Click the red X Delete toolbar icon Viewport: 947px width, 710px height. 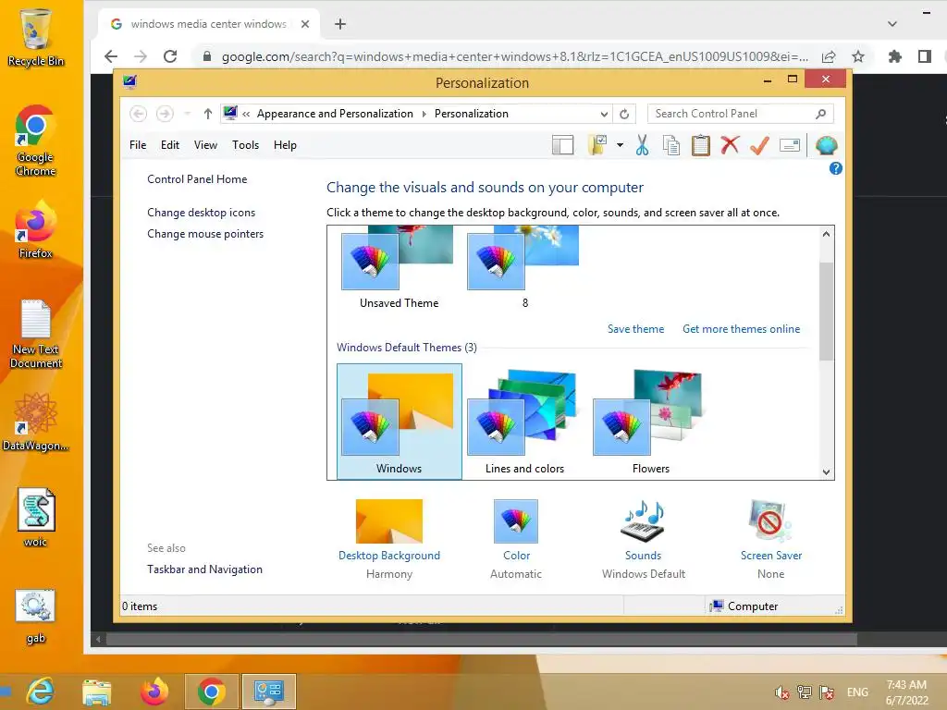[x=730, y=145]
